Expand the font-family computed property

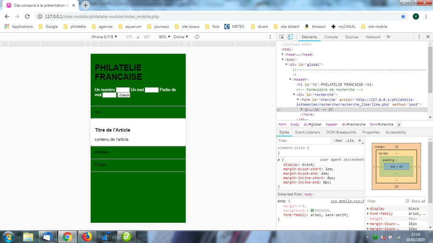368,214
